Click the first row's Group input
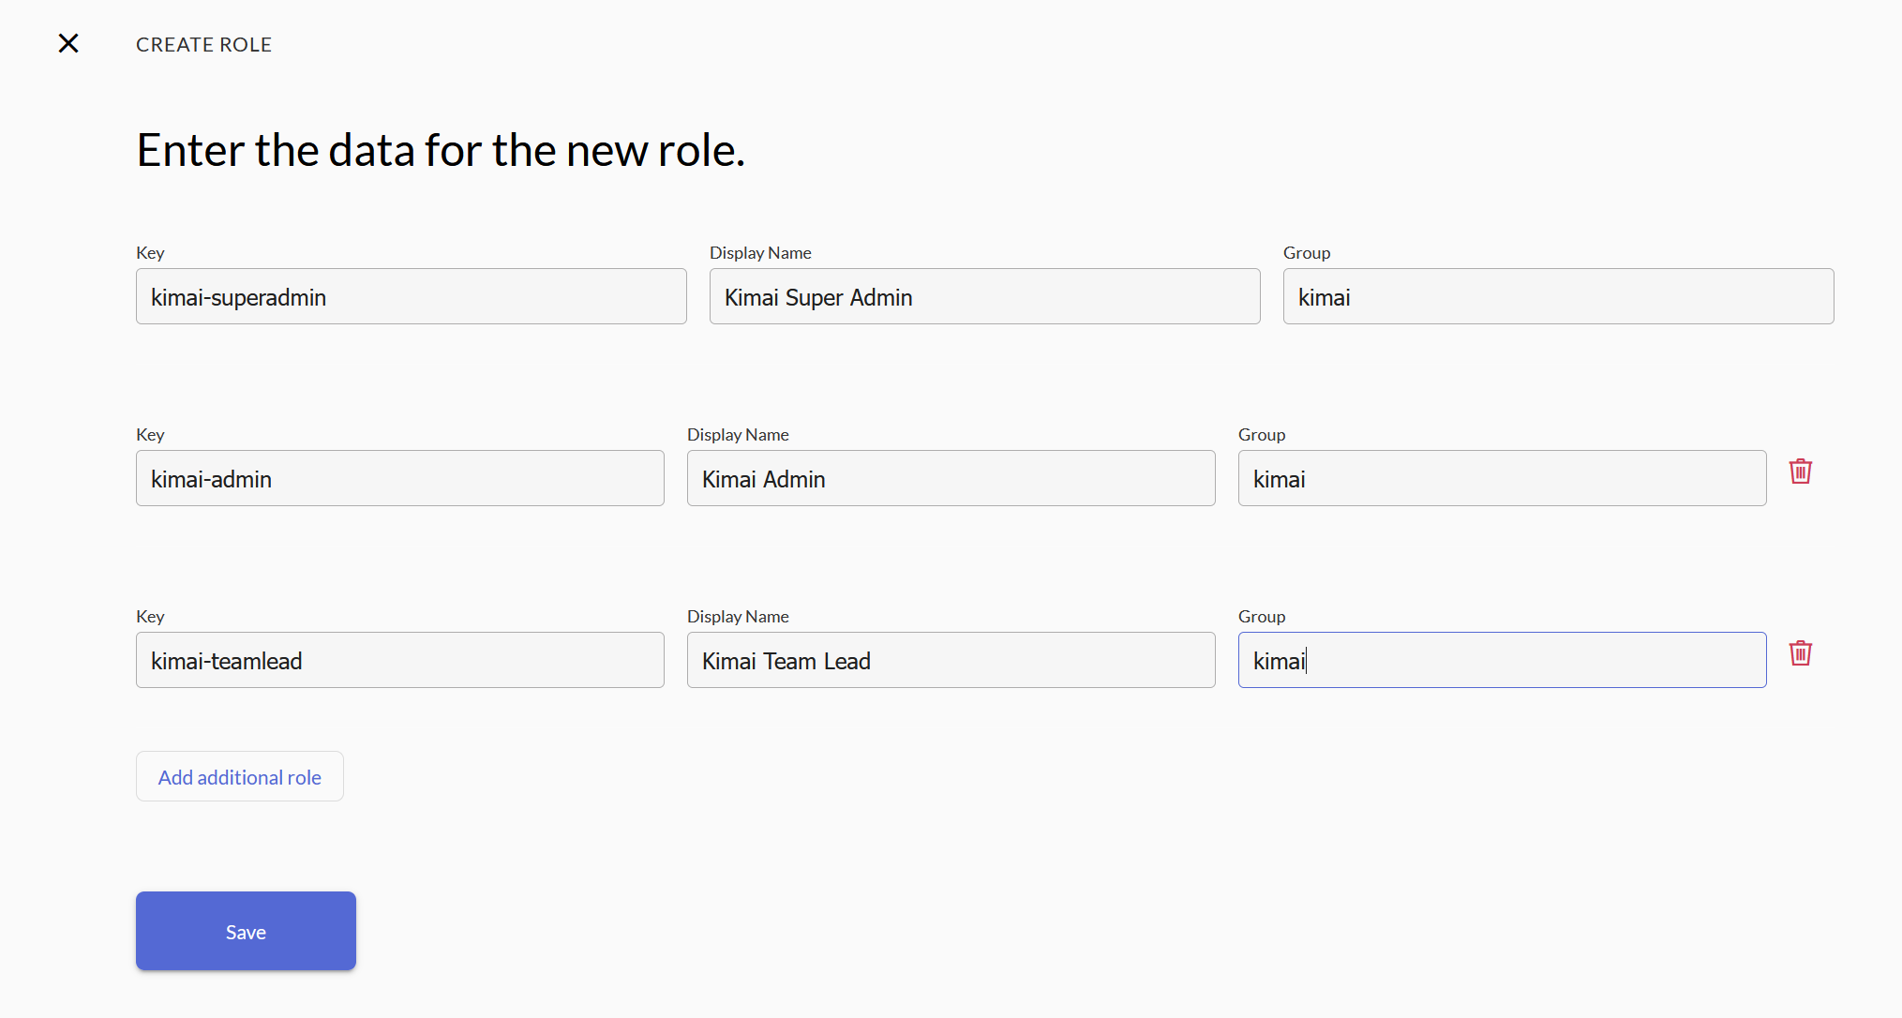Image resolution: width=1902 pixels, height=1018 pixels. pyautogui.click(x=1558, y=297)
